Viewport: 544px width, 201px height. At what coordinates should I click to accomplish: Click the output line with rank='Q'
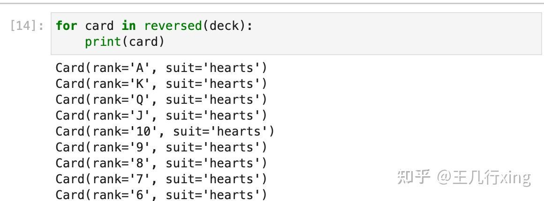click(x=161, y=100)
